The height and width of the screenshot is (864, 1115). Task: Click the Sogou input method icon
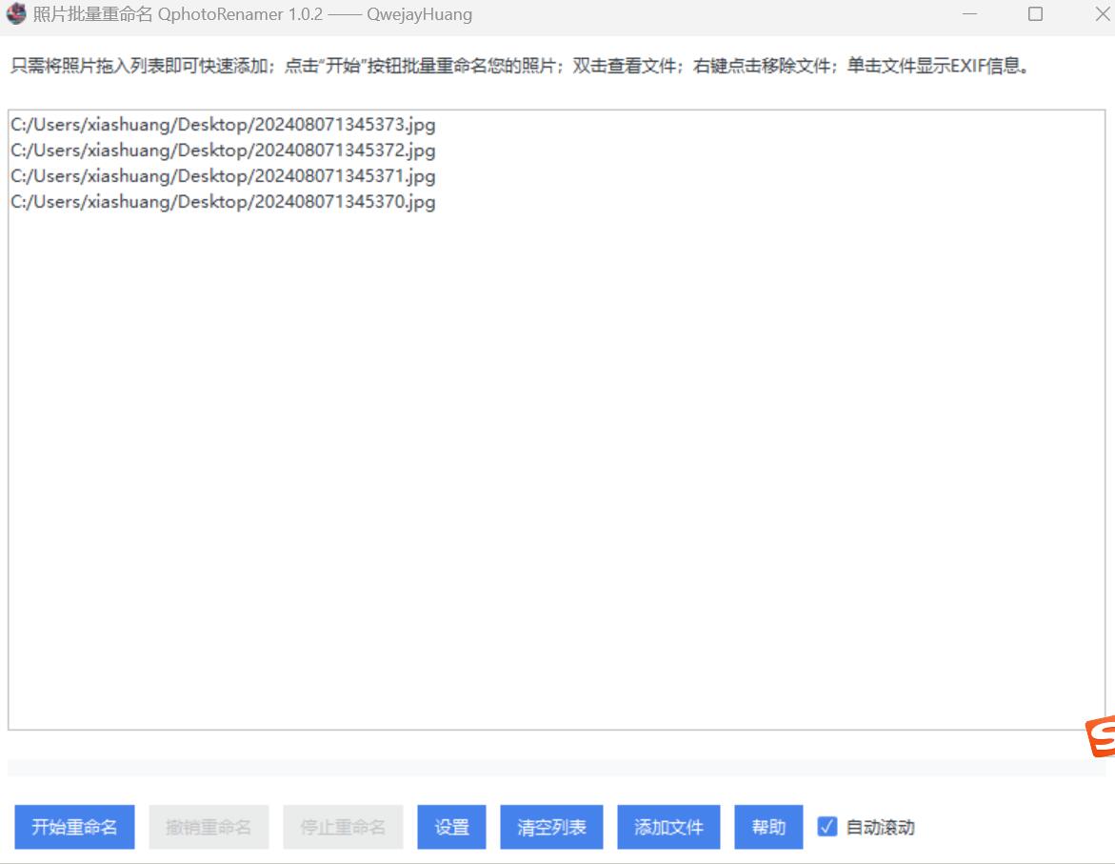click(1101, 736)
